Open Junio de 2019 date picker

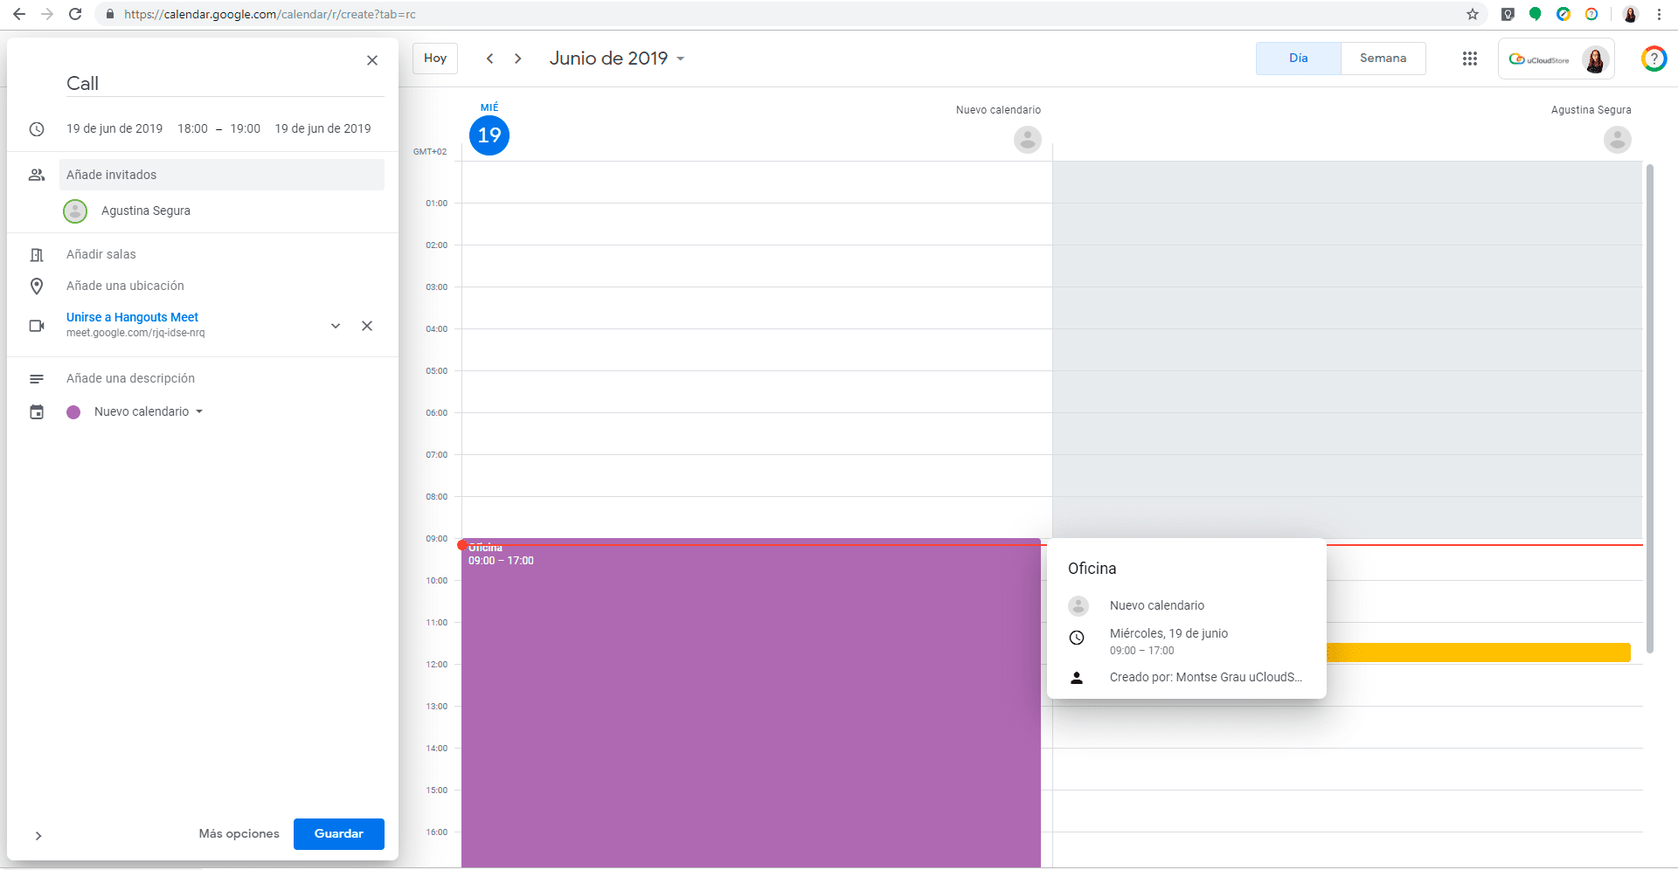pos(616,59)
